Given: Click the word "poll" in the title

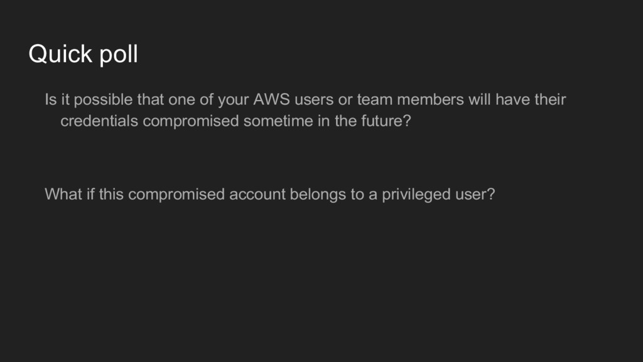Looking at the screenshot, I should (x=119, y=54).
